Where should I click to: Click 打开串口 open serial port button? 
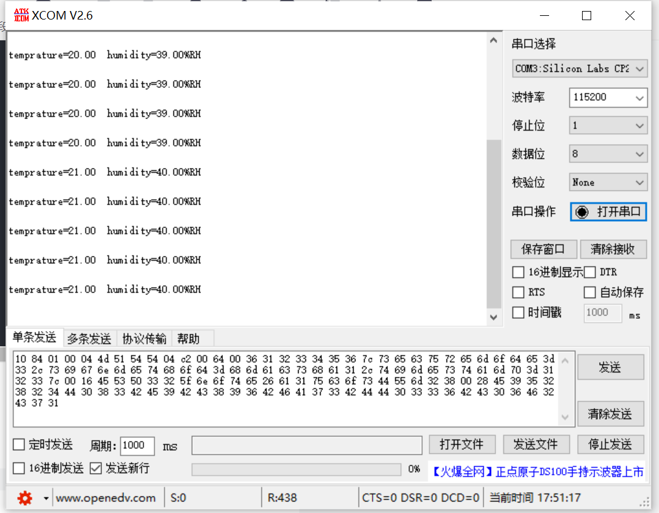pyautogui.click(x=608, y=212)
